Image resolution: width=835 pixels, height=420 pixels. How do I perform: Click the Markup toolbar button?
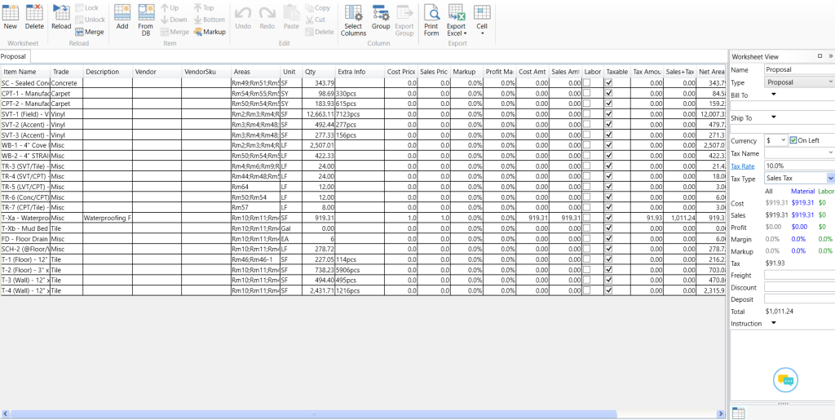[x=210, y=32]
